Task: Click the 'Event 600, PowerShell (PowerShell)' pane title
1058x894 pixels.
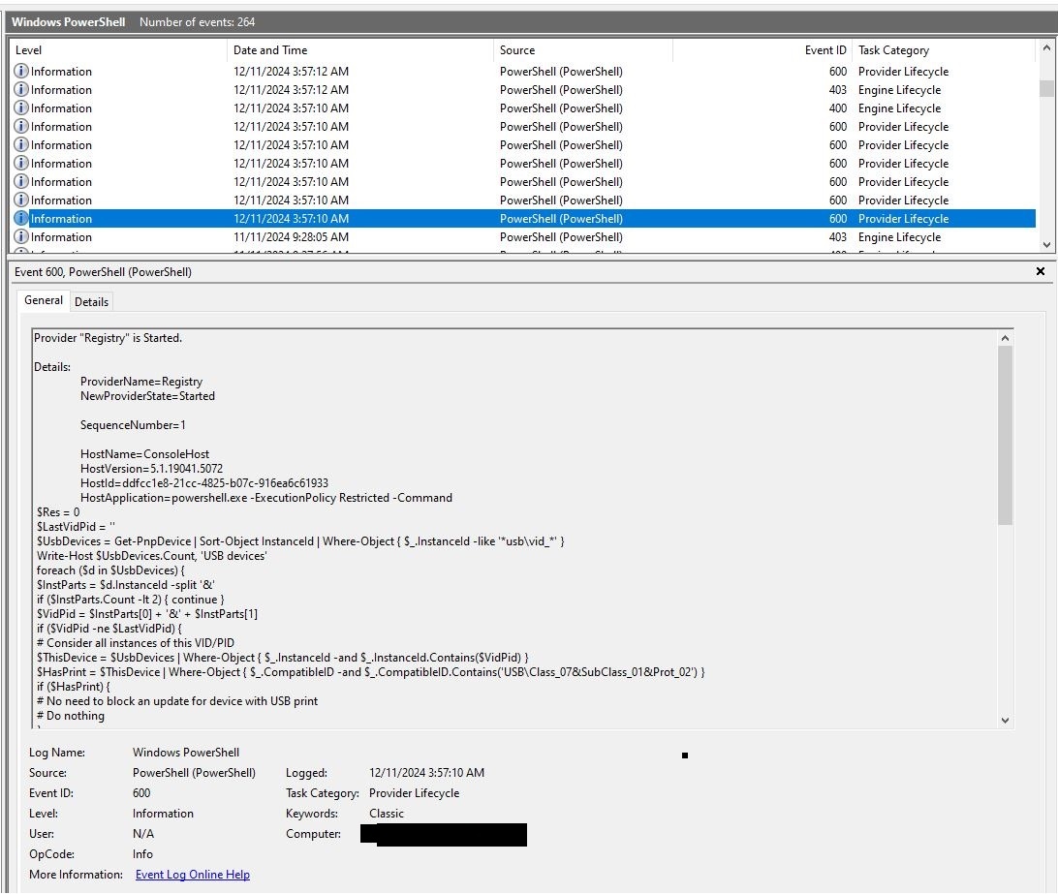Action: tap(104, 272)
